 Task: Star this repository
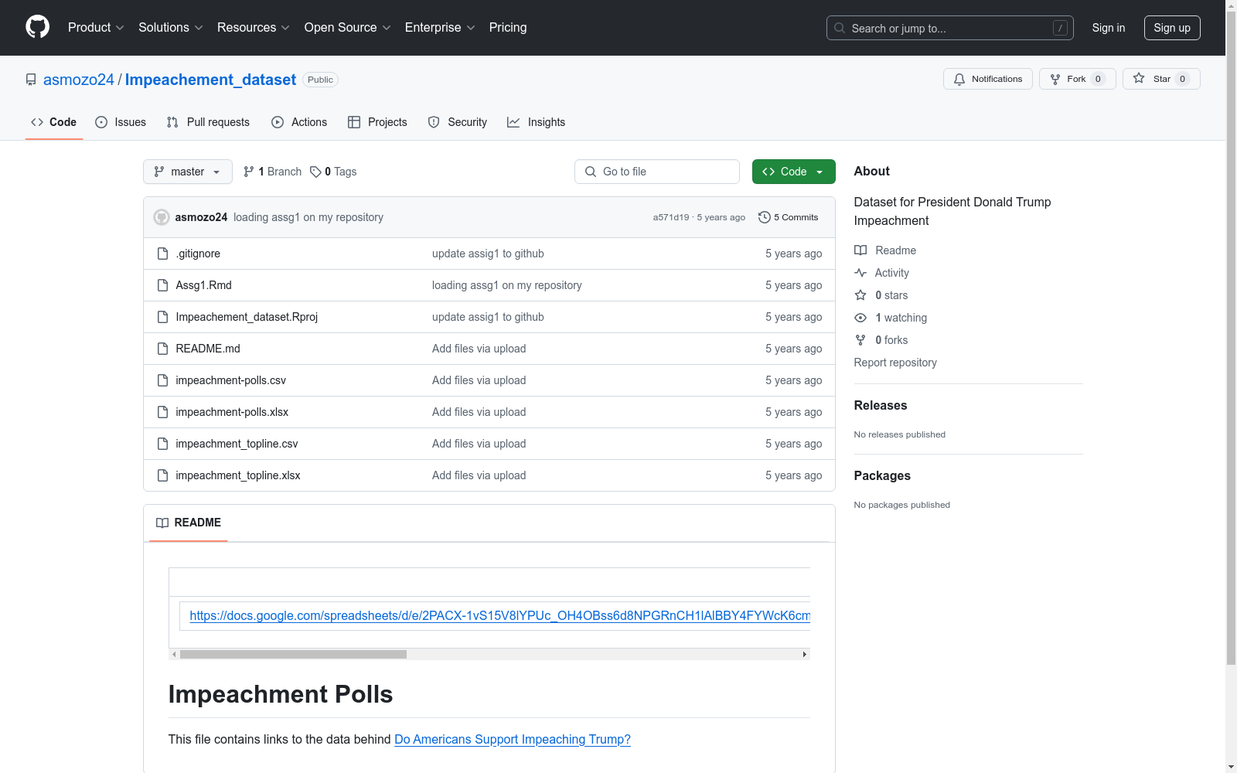(x=1161, y=79)
